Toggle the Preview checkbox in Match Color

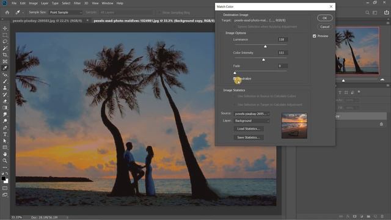click(315, 36)
